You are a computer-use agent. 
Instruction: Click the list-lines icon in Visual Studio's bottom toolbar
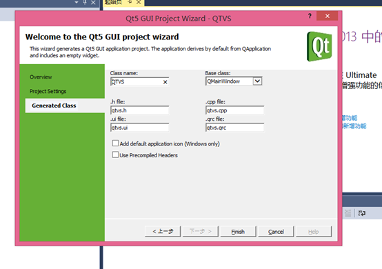(x=348, y=213)
